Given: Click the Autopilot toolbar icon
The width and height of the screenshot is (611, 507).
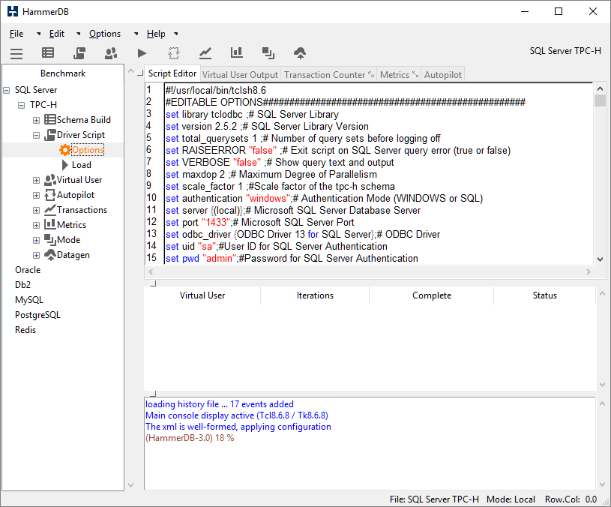Looking at the screenshot, I should pos(174,53).
